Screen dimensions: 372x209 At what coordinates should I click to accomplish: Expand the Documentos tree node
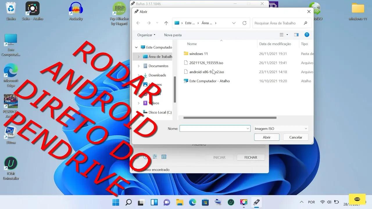pyautogui.click(x=139, y=66)
